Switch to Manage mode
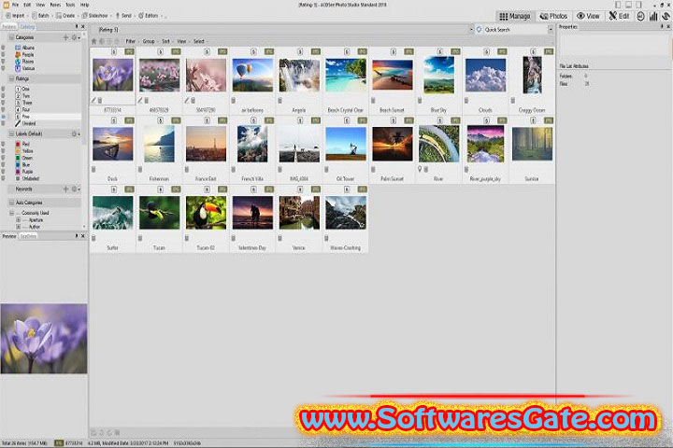Viewport: 673px width, 448px height. [x=514, y=16]
